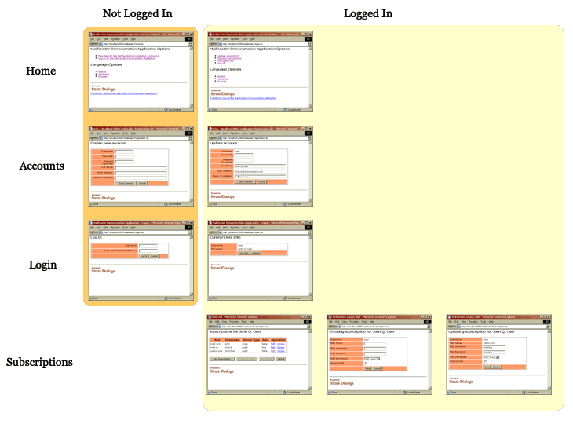Open Server Type dropdown in Updating subscription window
The image size is (573, 424).
(491, 357)
